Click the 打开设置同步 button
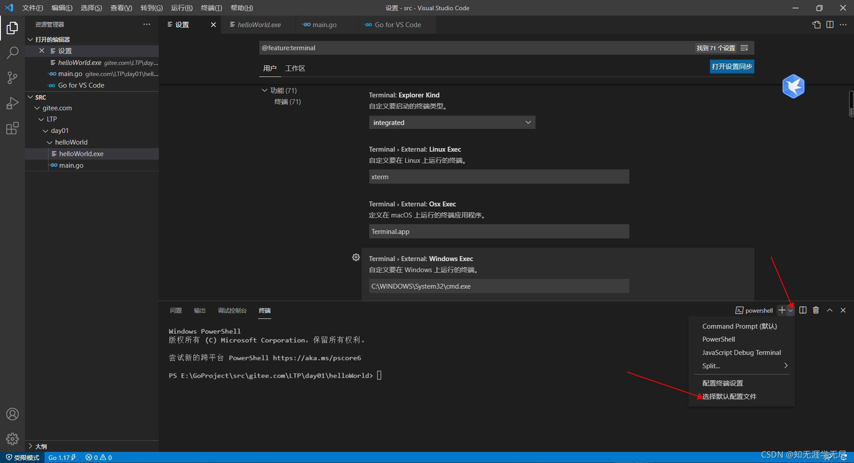Viewport: 854px width, 463px height. (732, 67)
